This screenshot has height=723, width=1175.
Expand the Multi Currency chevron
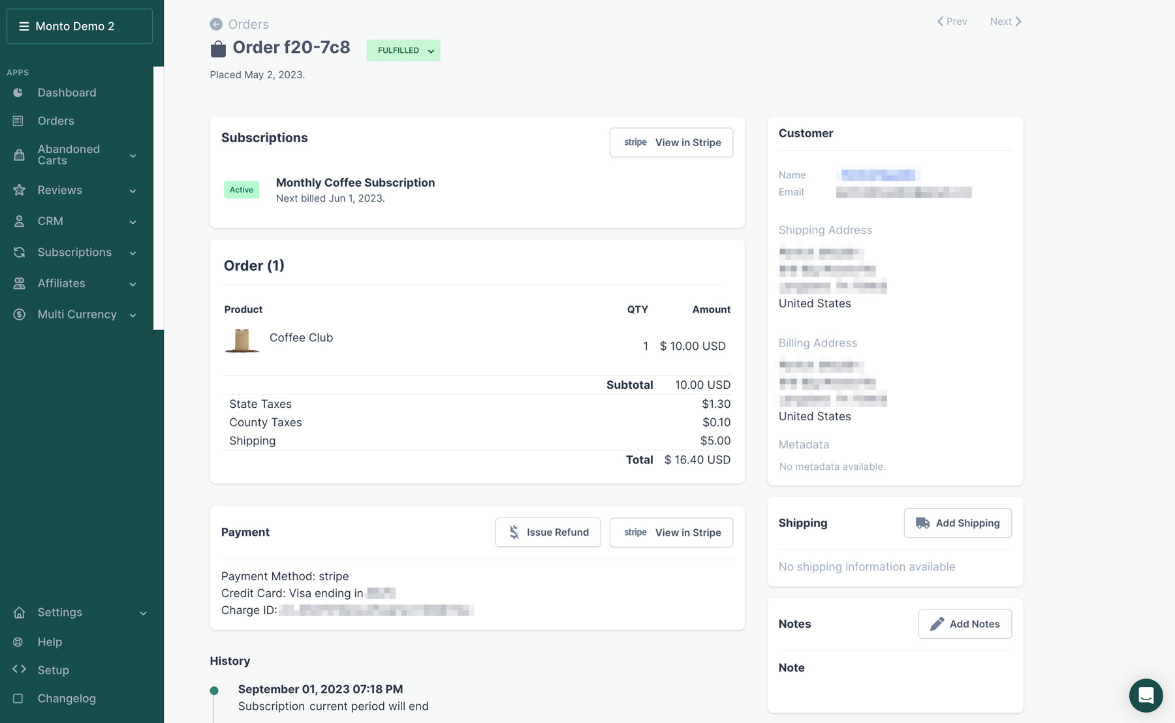tap(133, 315)
